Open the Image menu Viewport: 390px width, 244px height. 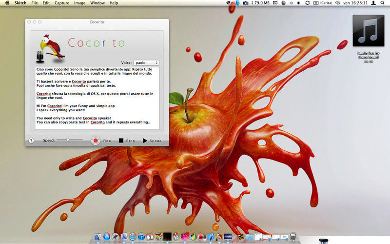[79, 3]
